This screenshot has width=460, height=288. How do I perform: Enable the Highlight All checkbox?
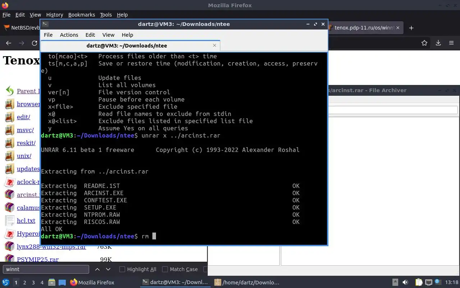coord(122,269)
